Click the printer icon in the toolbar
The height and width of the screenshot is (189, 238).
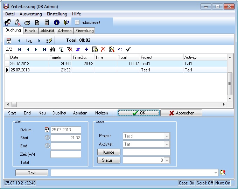coord(27,22)
